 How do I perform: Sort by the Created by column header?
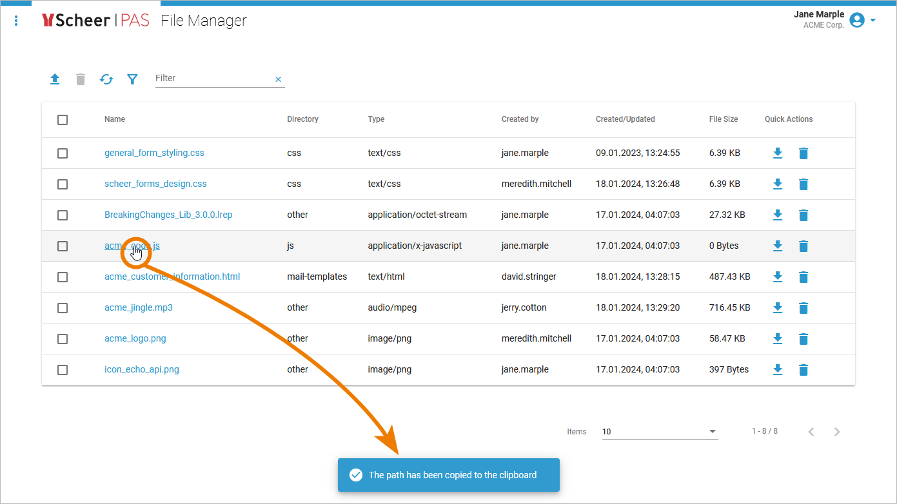(520, 119)
